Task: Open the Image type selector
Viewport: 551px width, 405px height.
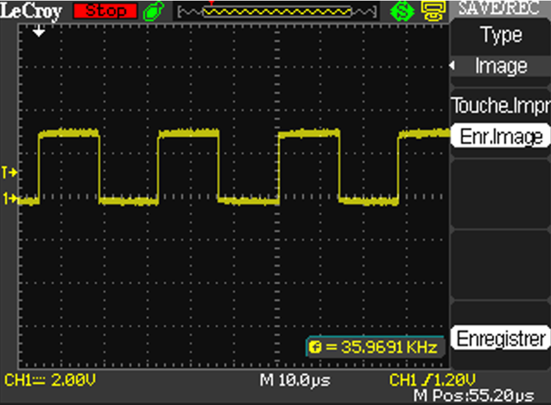Action: pos(500,66)
